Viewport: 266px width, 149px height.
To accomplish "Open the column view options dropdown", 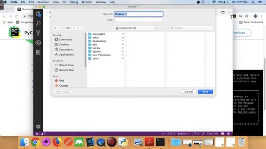I will 69,28.
